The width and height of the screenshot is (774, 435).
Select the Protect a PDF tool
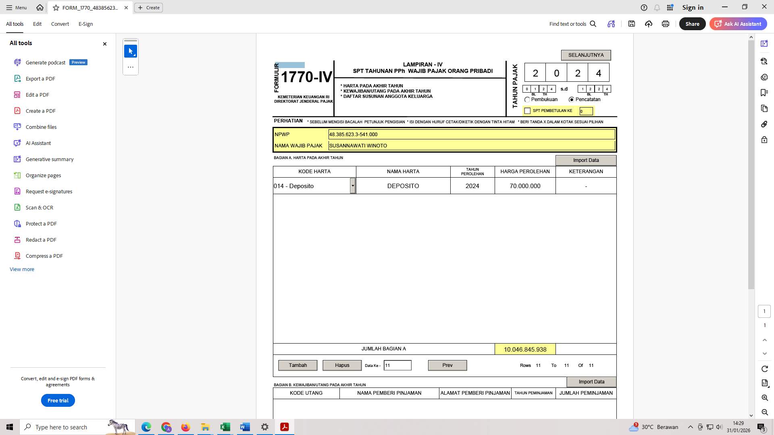click(41, 224)
